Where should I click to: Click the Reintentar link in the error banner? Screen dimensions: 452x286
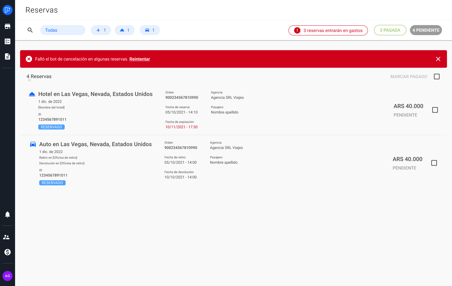[x=139, y=59]
